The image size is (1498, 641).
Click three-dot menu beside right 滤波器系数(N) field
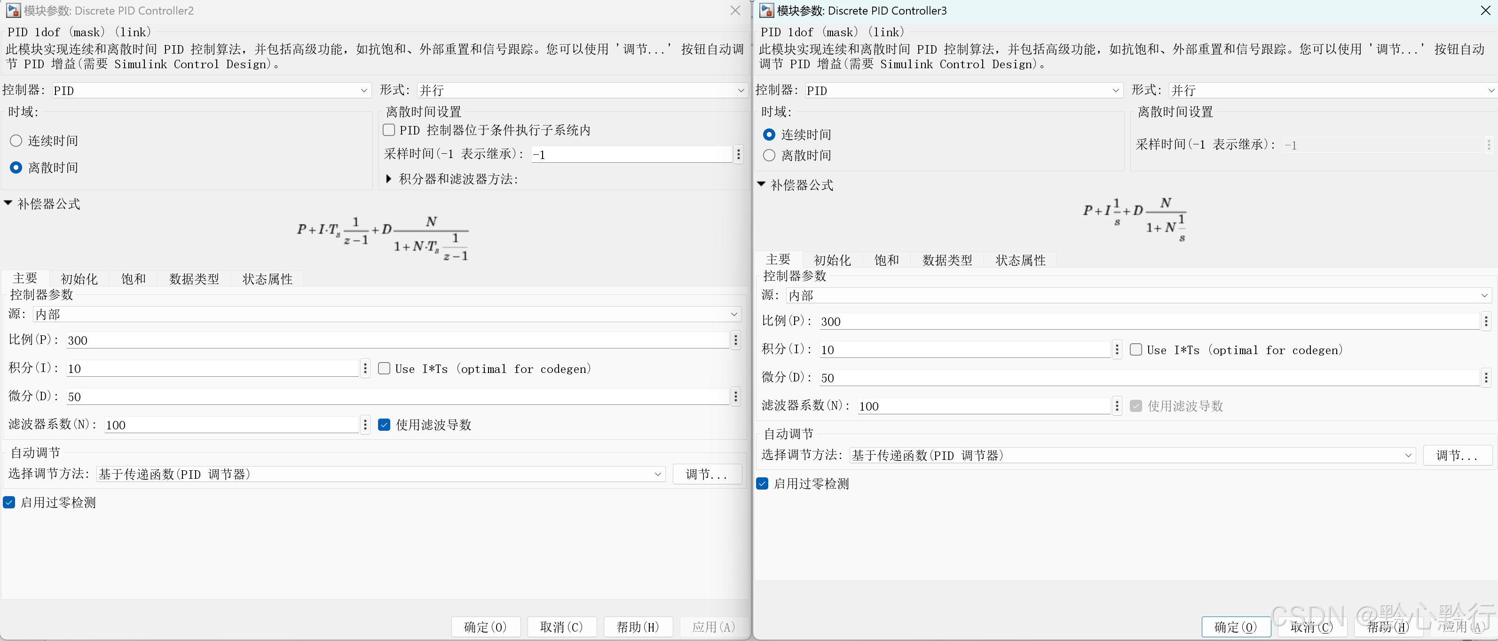click(x=1117, y=406)
